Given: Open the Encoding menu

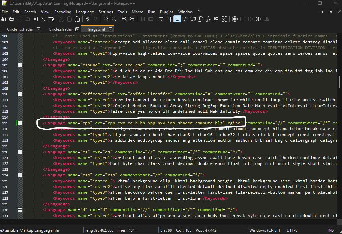Looking at the screenshot, I should coord(63,12).
